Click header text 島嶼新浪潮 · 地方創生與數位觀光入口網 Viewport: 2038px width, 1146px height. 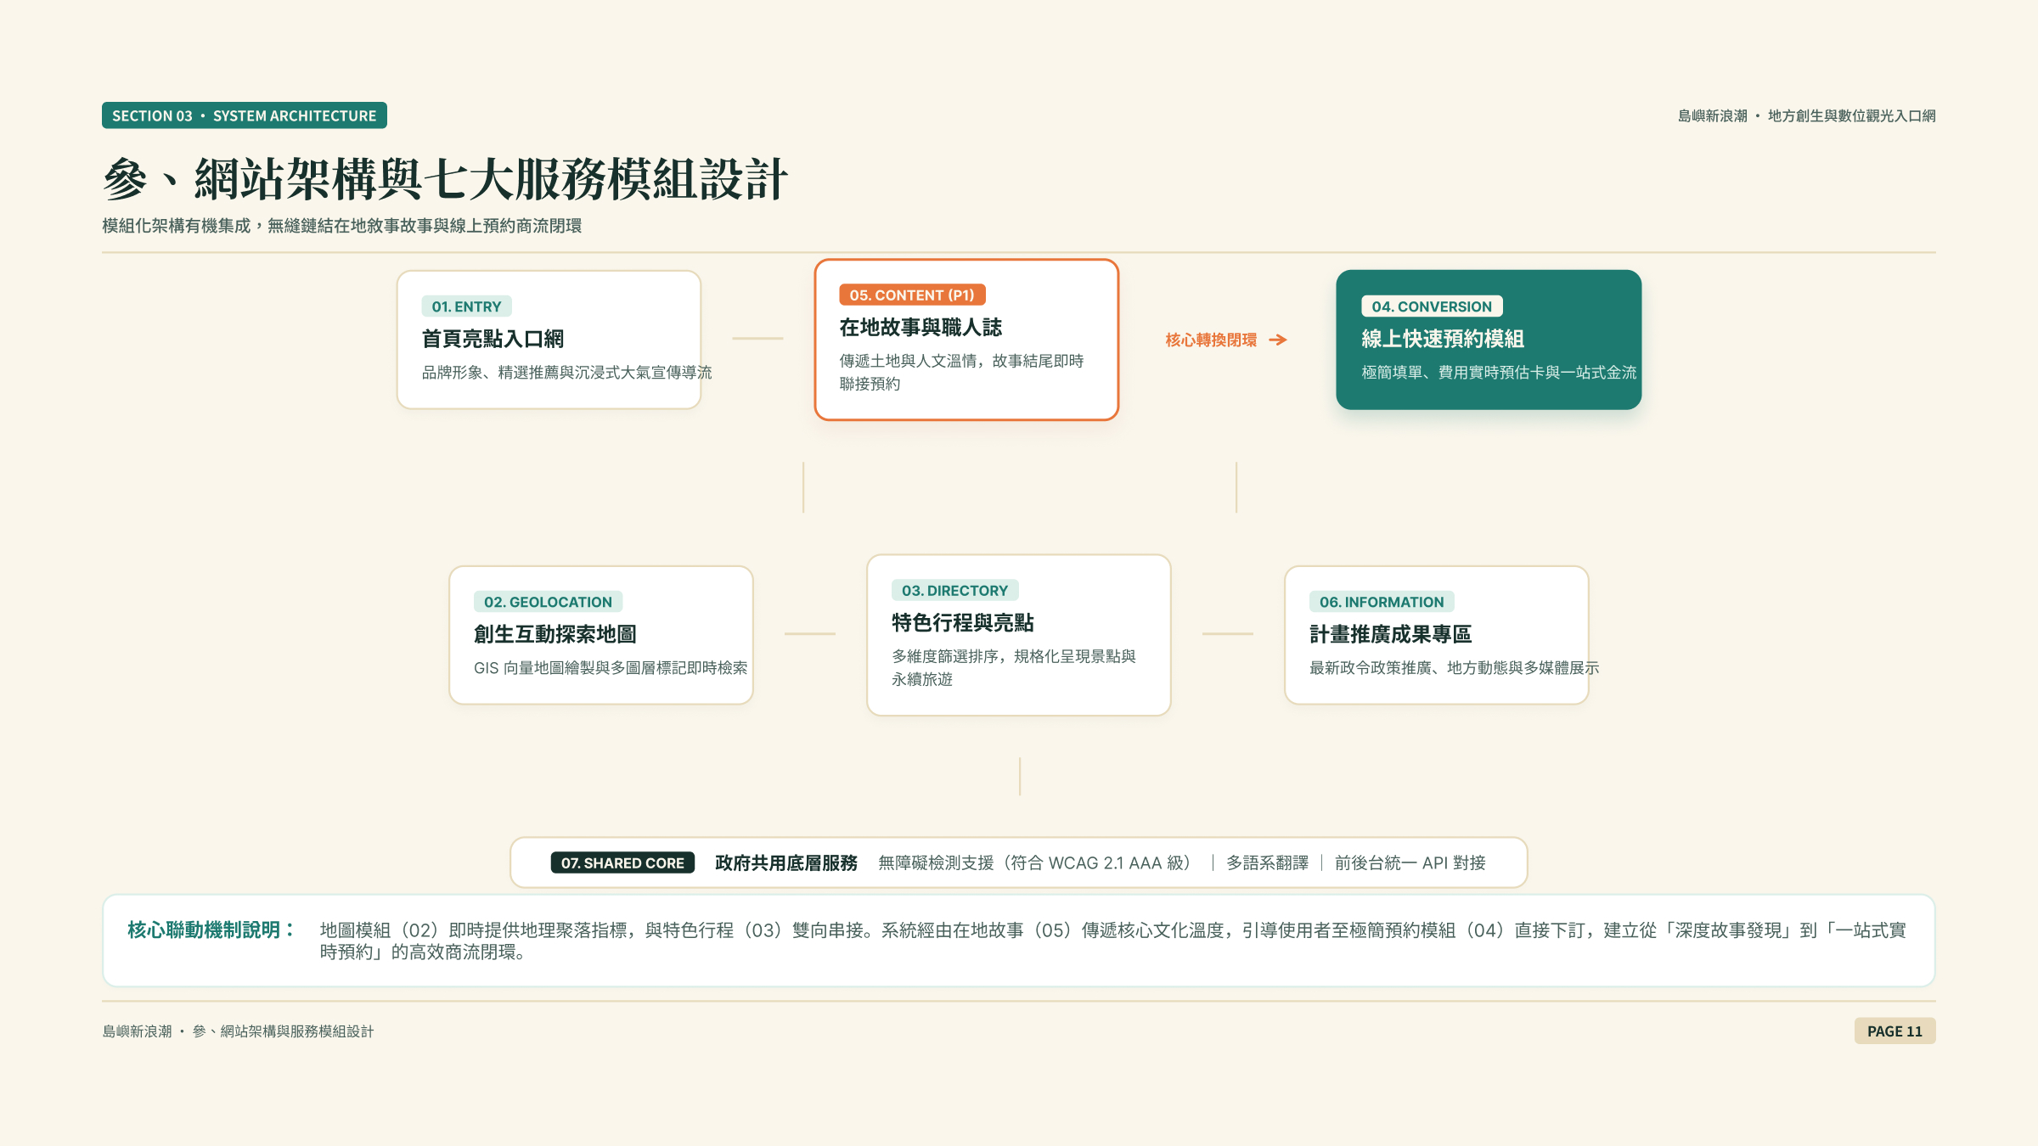pyautogui.click(x=1806, y=115)
